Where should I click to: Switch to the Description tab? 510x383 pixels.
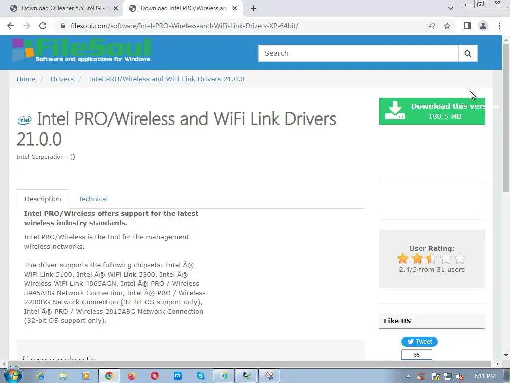coord(43,199)
